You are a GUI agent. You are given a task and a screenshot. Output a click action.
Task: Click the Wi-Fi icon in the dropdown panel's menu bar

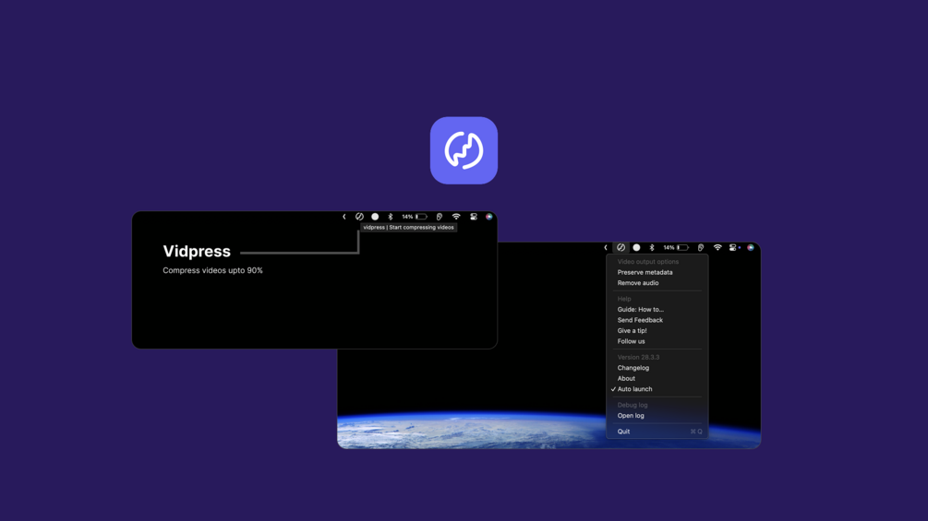tap(717, 247)
